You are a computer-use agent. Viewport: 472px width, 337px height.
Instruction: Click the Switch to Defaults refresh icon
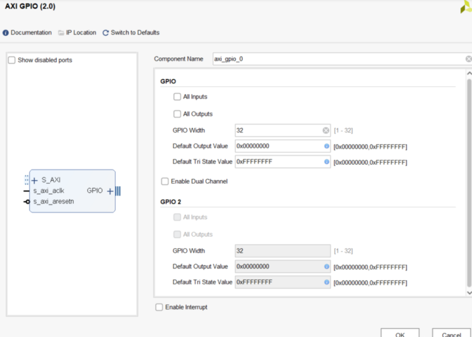point(105,33)
